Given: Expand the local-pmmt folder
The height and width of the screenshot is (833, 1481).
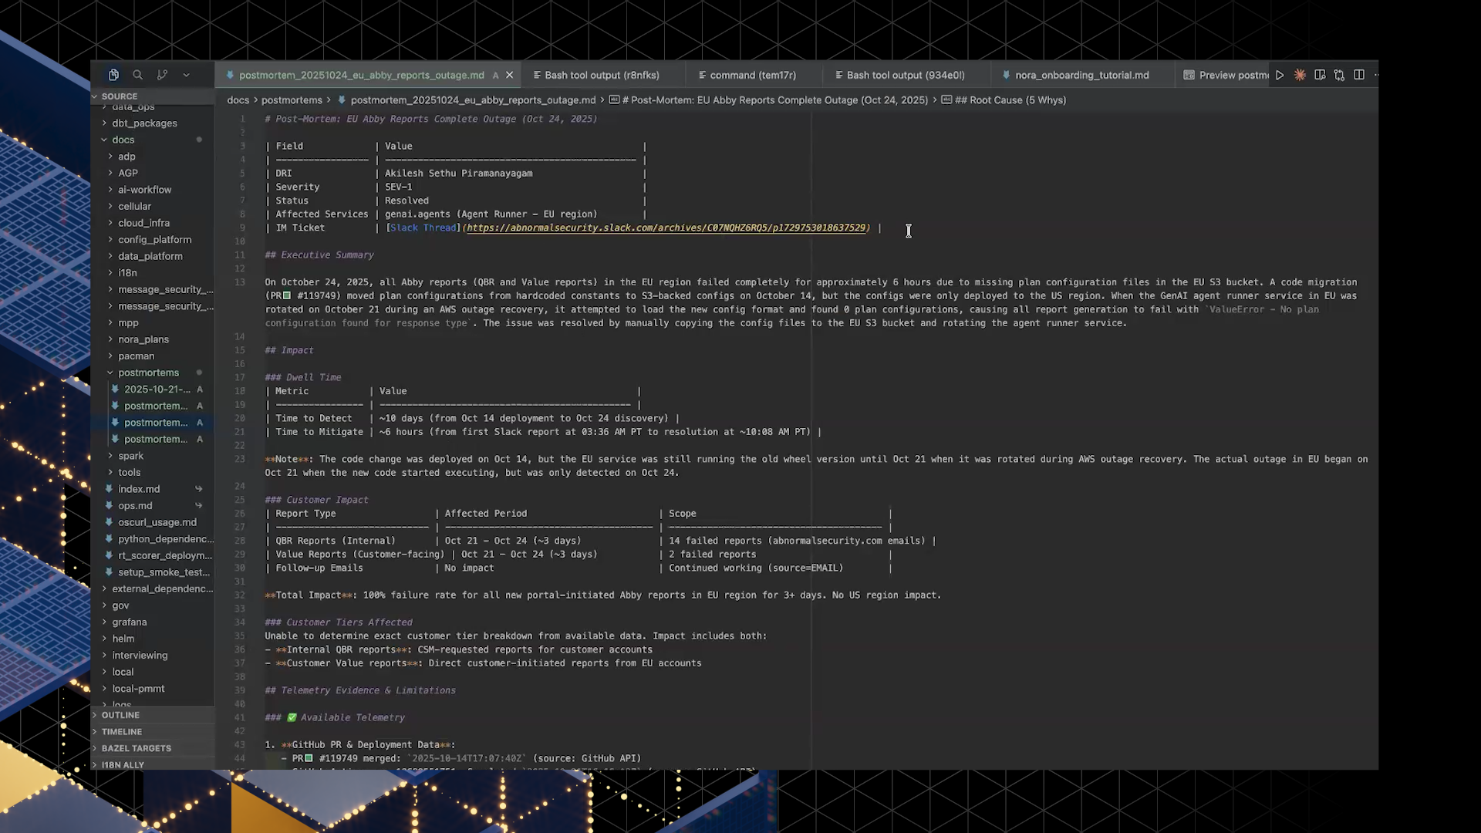Looking at the screenshot, I should tap(138, 689).
